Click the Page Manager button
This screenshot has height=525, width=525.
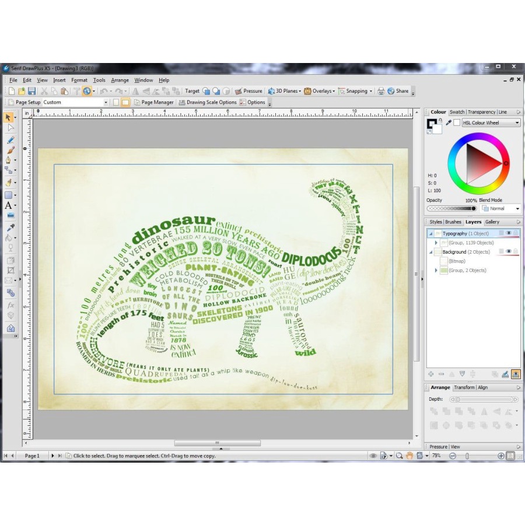[154, 102]
